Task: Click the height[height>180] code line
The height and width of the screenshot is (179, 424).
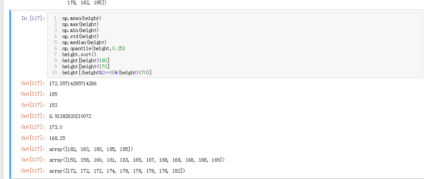Action: tap(86, 60)
